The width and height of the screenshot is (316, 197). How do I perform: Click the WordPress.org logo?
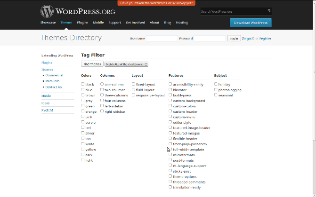click(78, 11)
